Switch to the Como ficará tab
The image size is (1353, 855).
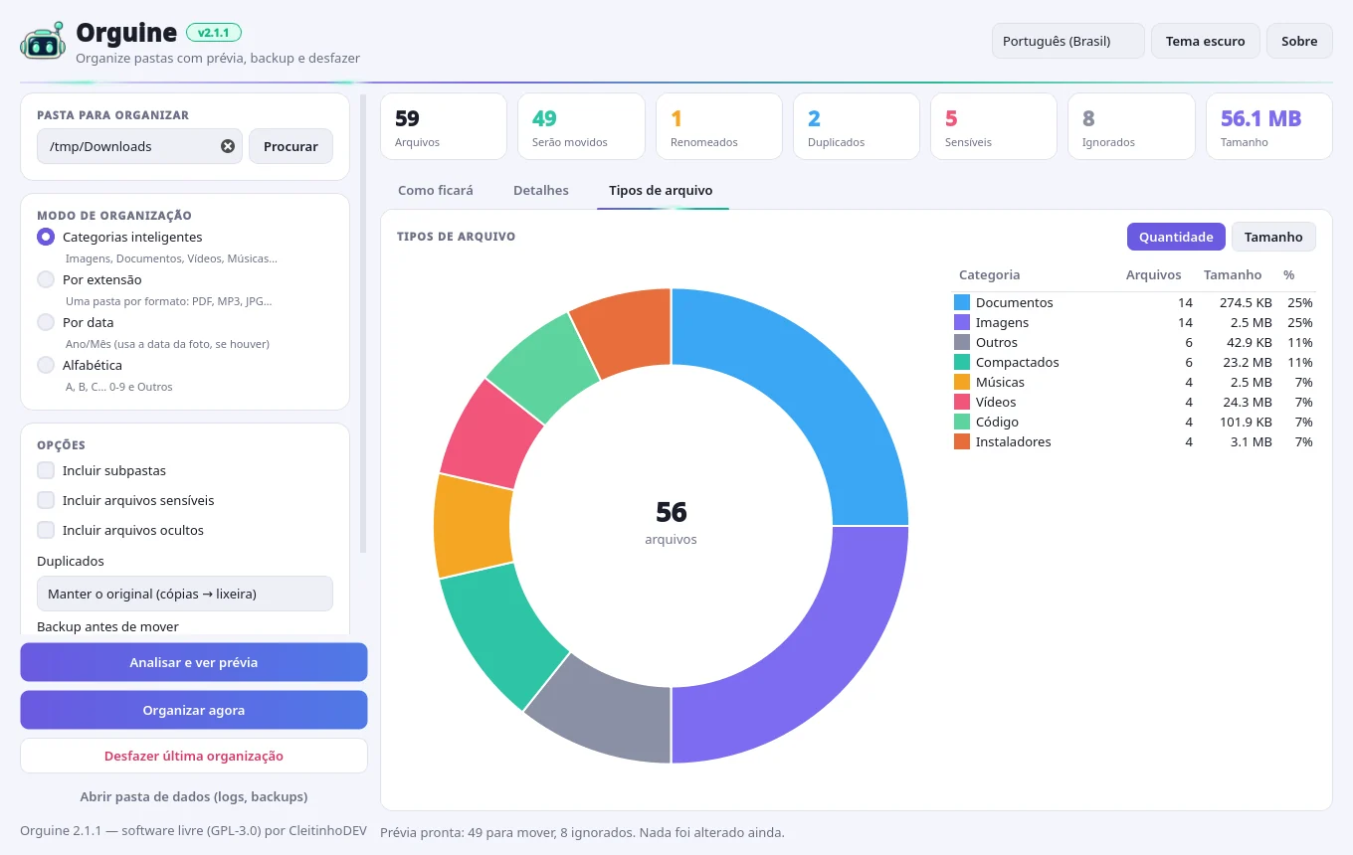click(x=436, y=190)
